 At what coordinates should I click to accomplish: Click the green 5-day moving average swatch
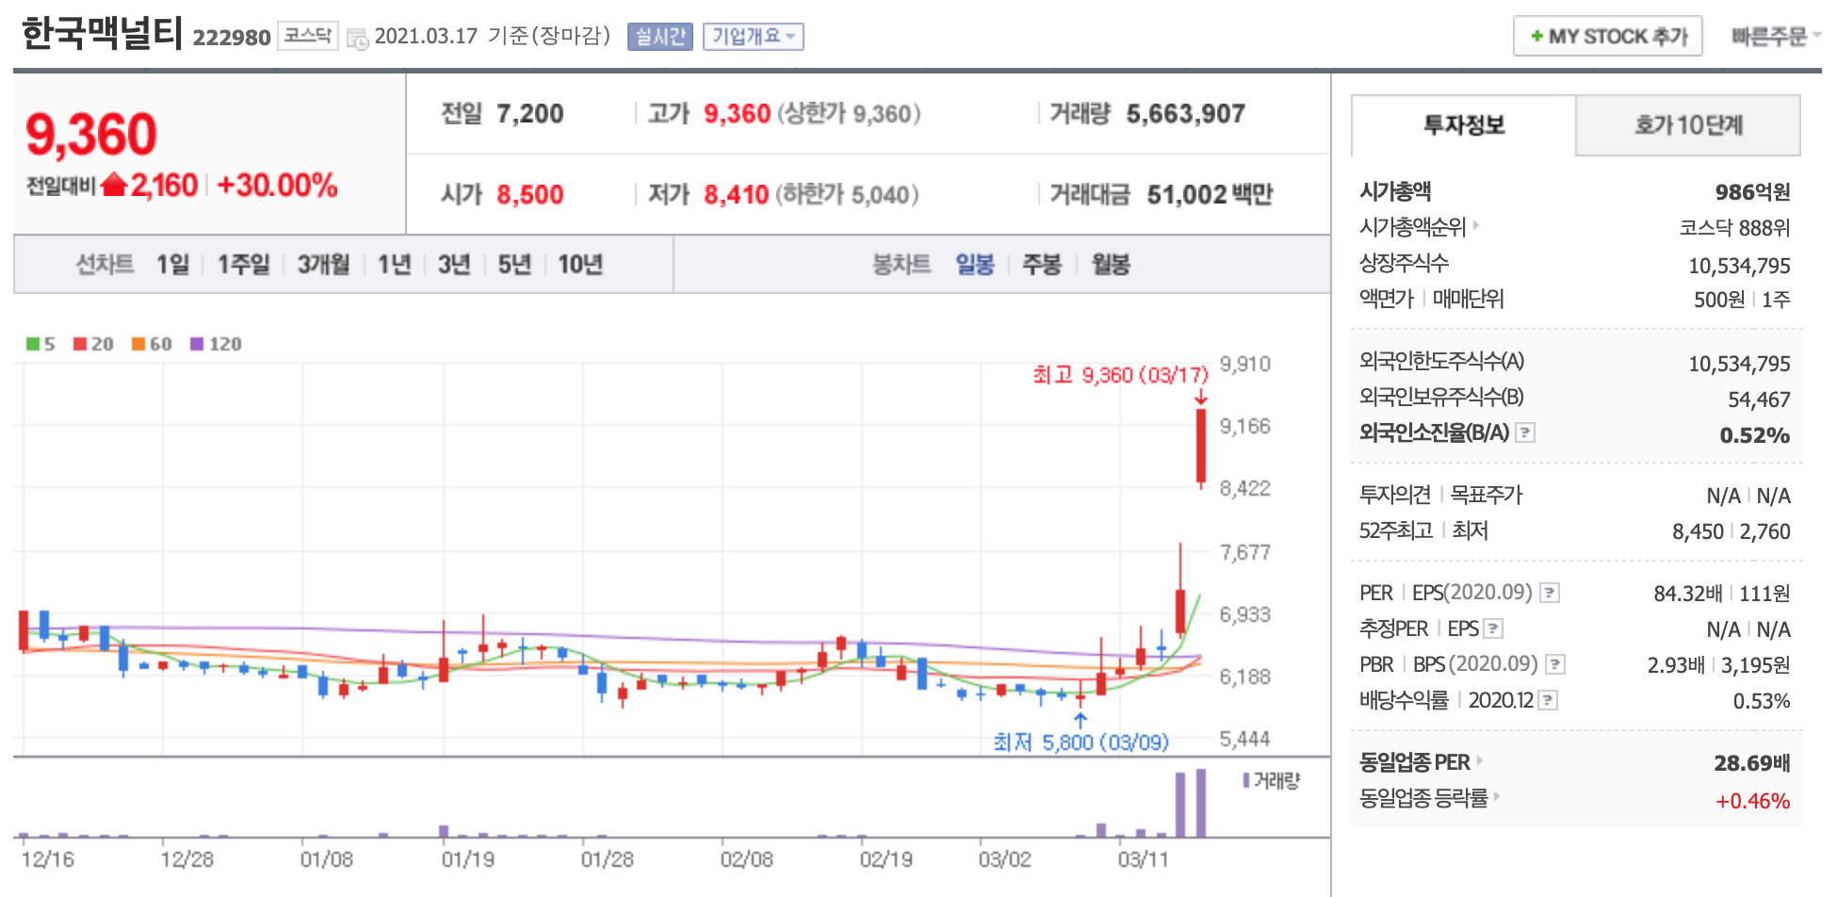click(x=33, y=344)
